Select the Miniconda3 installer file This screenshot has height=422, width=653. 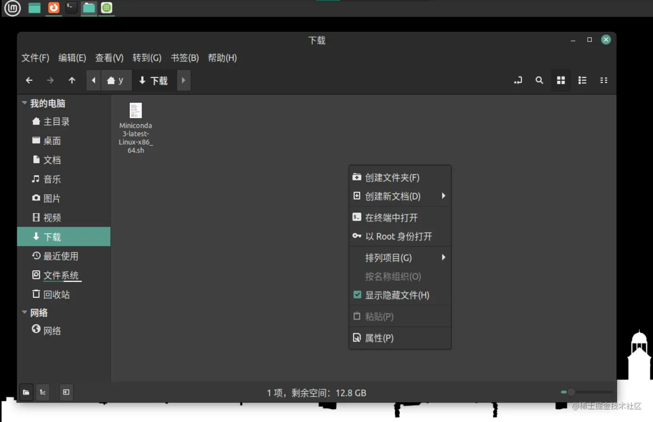135,110
